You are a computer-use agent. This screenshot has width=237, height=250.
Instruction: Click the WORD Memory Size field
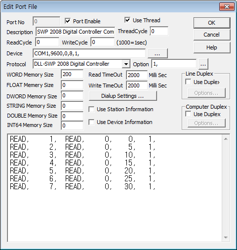72,75
